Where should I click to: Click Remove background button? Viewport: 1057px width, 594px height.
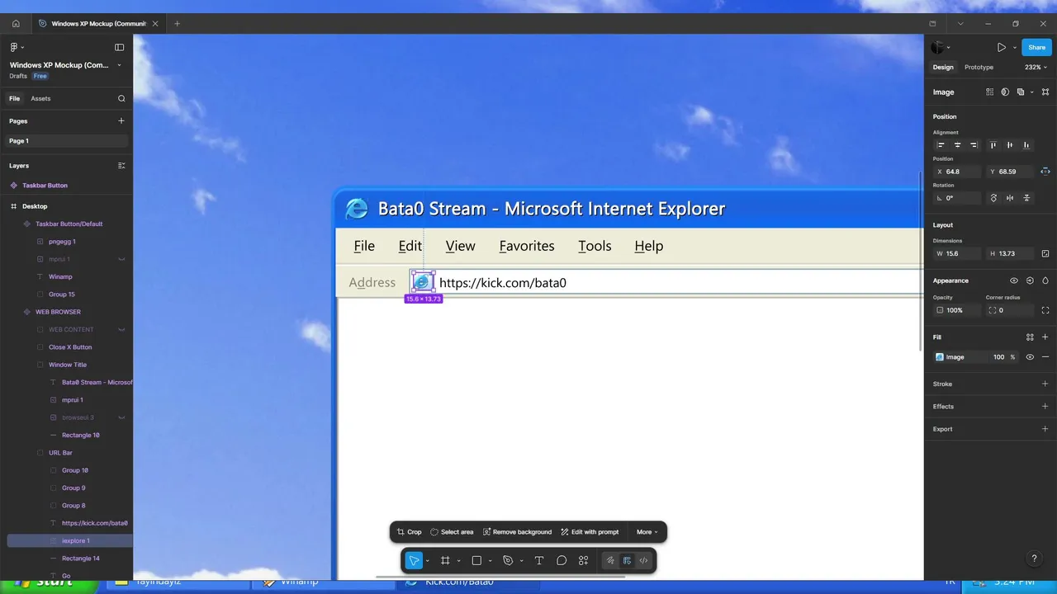pyautogui.click(x=517, y=532)
